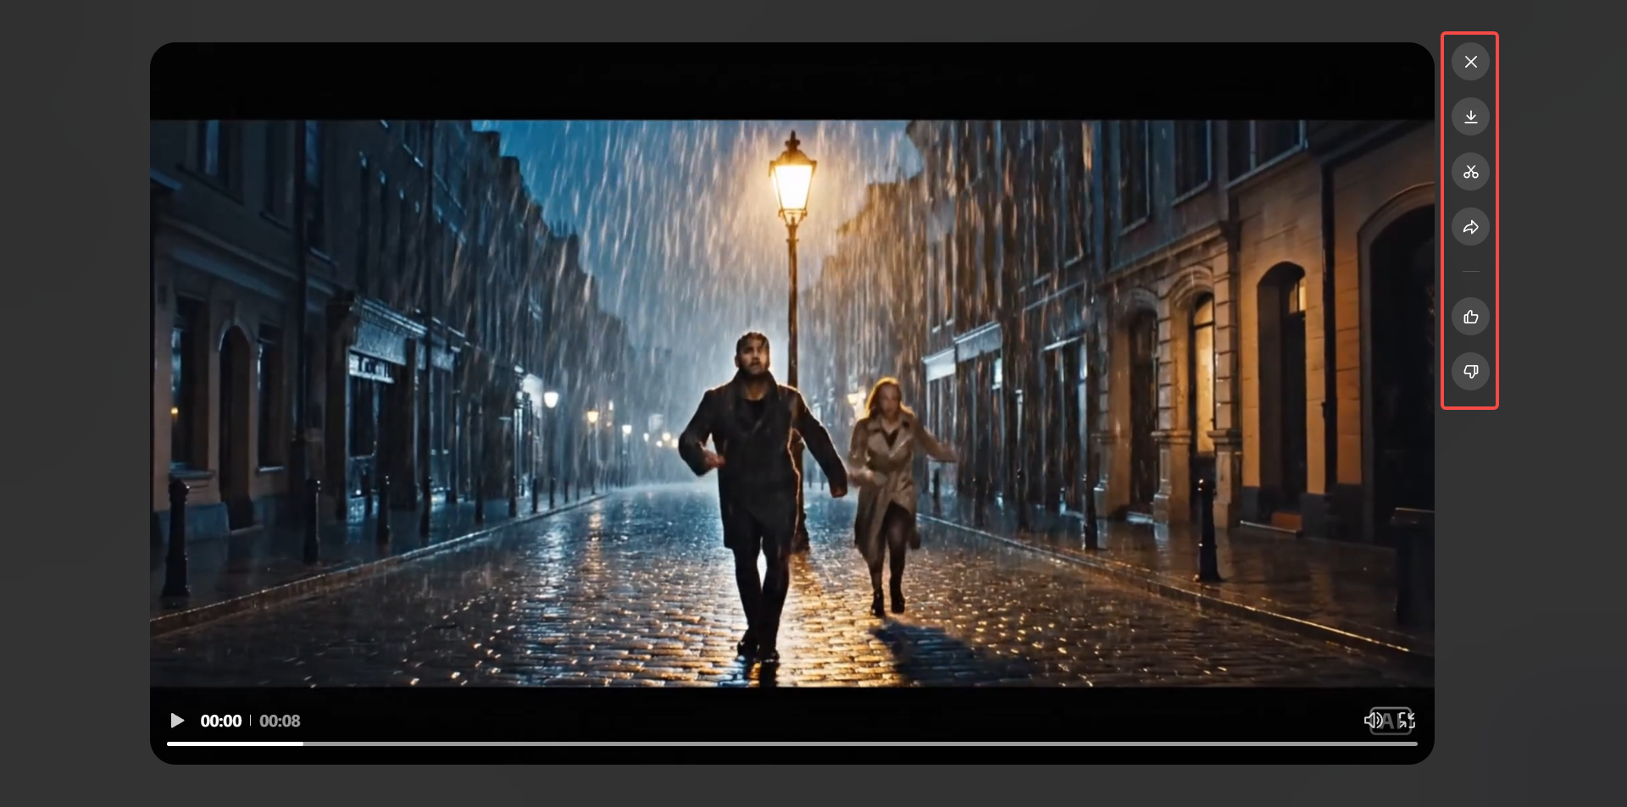Click the rainy street video frame
The height and width of the screenshot is (807, 1627).
click(791, 403)
